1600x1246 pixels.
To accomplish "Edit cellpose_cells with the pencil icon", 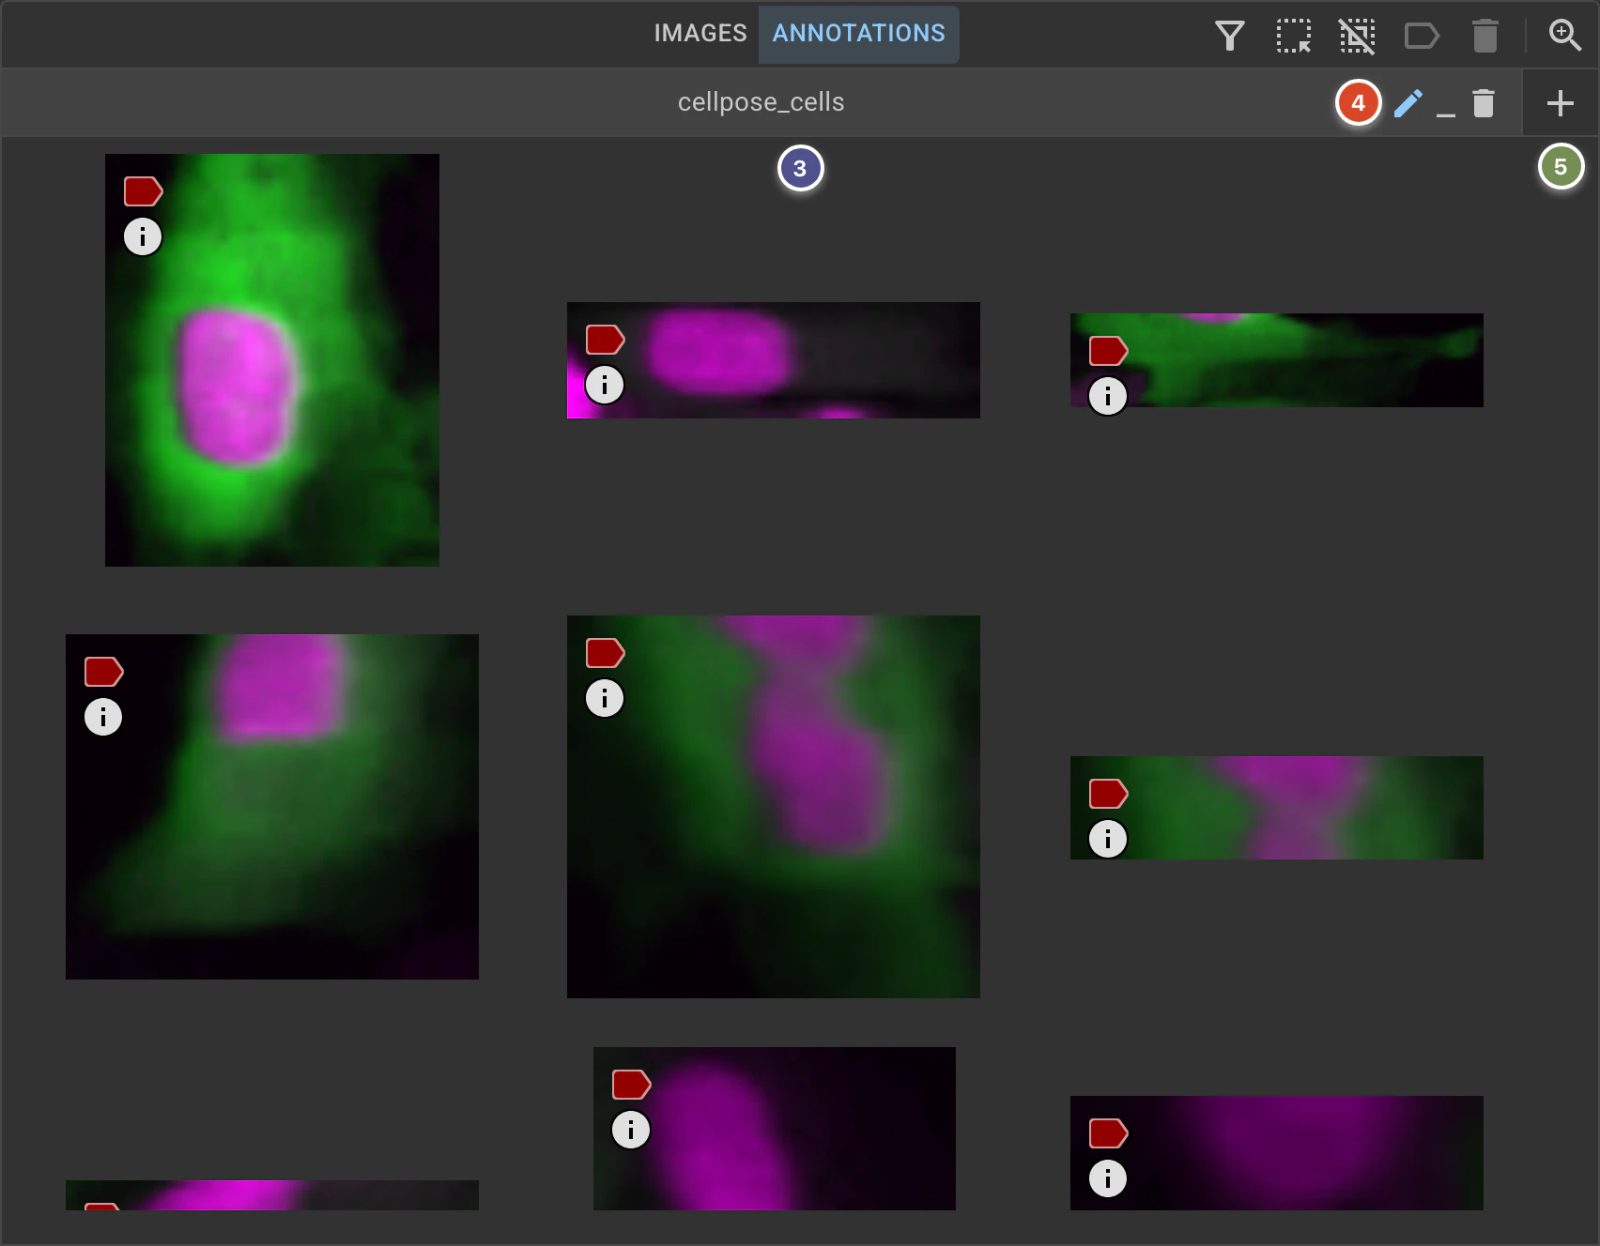I will coord(1408,103).
